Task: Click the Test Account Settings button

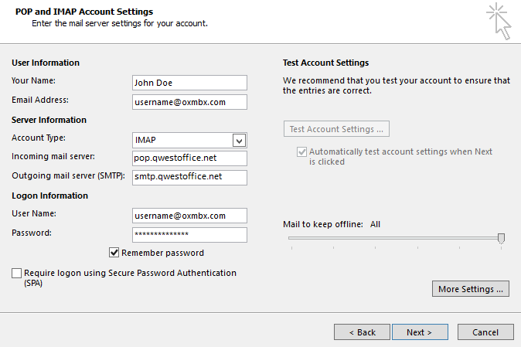Action: click(x=336, y=129)
